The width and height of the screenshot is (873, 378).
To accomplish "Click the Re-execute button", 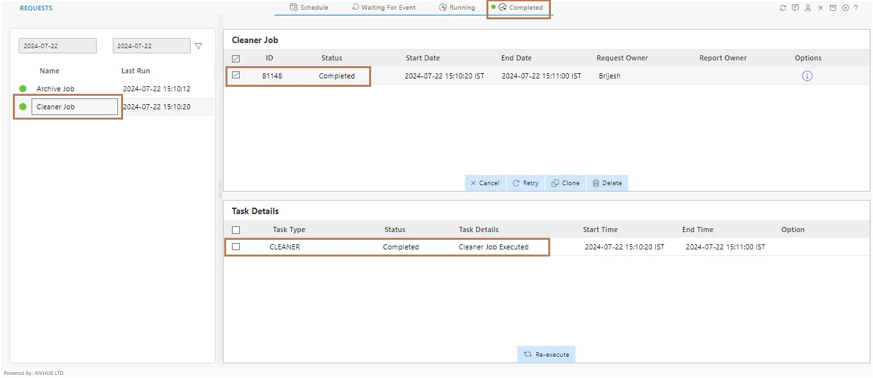I will click(546, 354).
